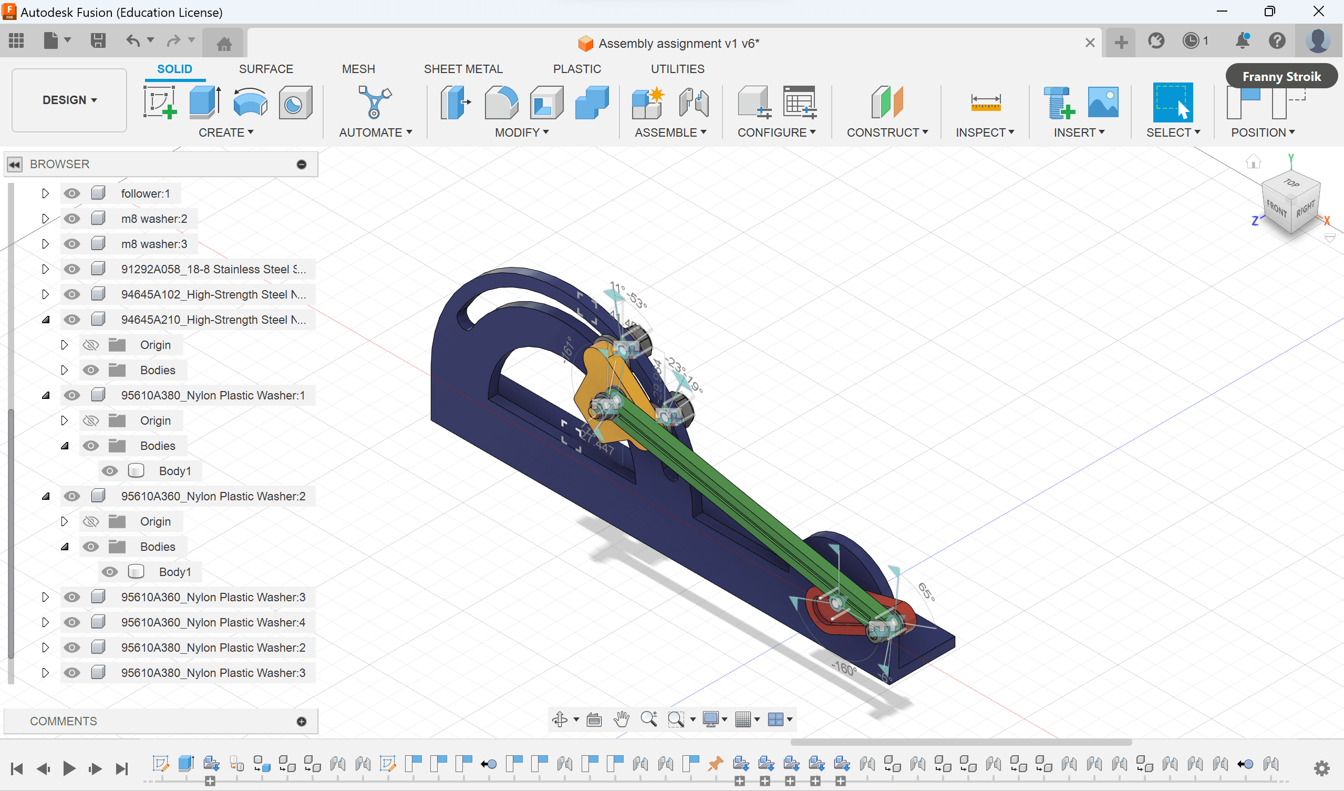Click the notifications bell icon
Screen dimensions: 1344x791
[x=1242, y=40]
